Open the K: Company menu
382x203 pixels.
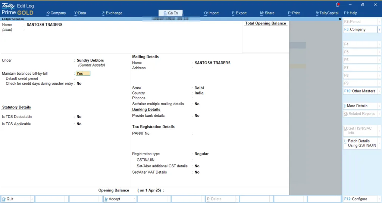(56, 13)
